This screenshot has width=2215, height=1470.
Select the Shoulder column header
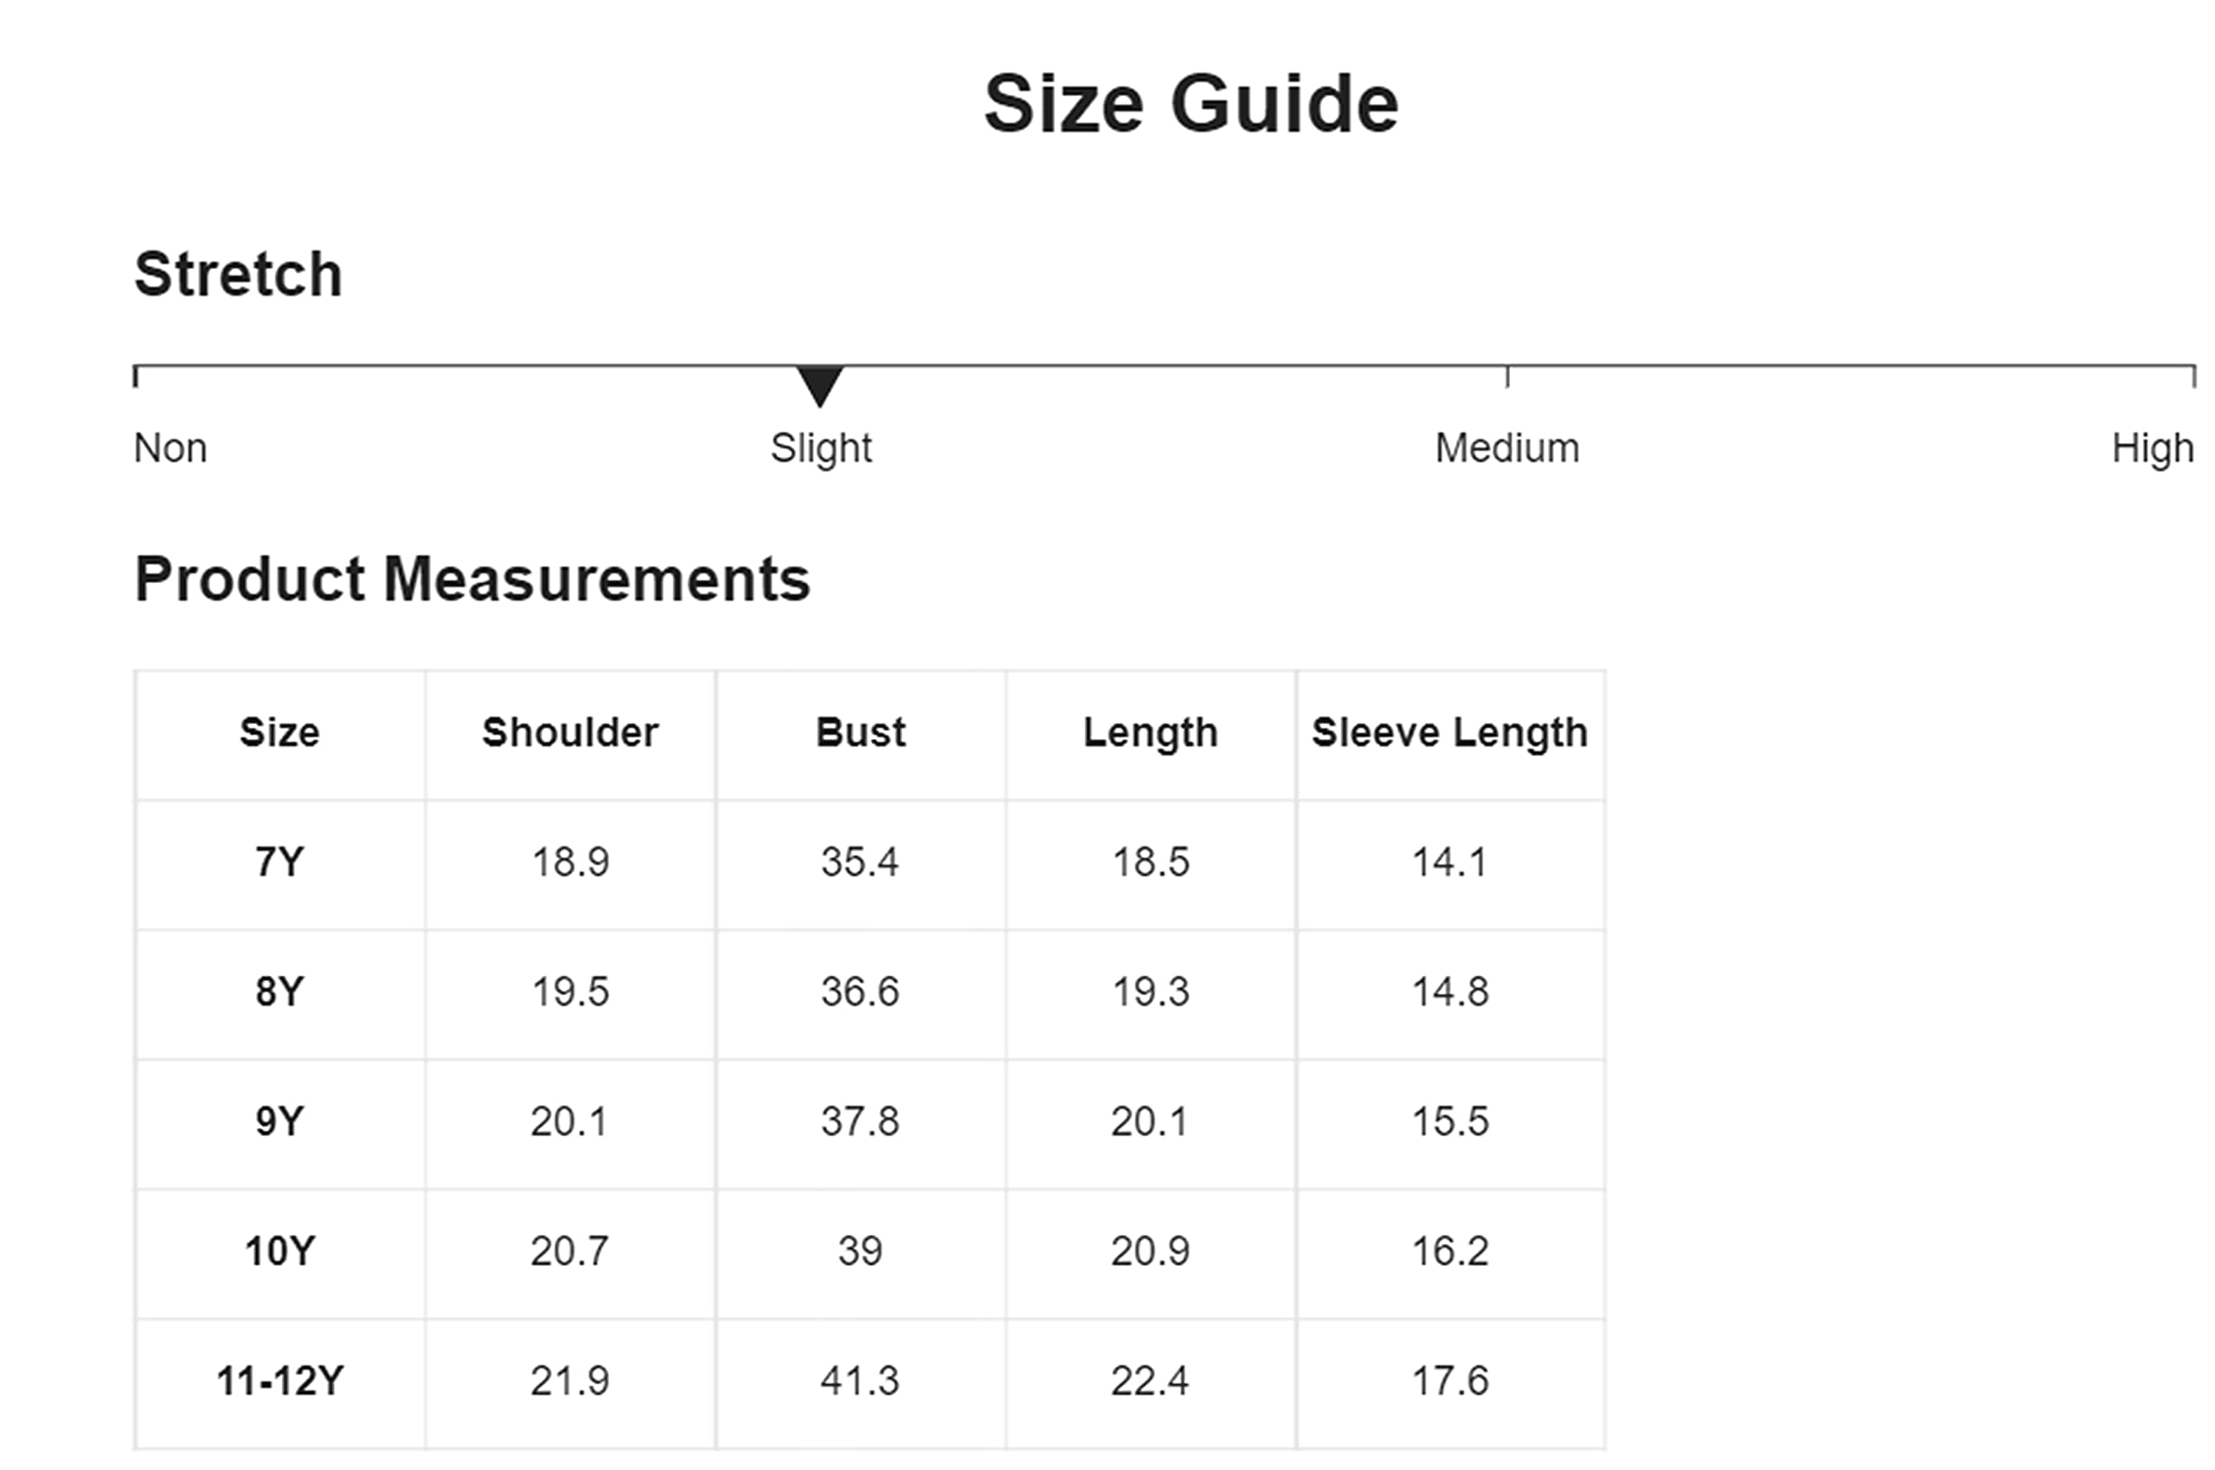point(570,732)
